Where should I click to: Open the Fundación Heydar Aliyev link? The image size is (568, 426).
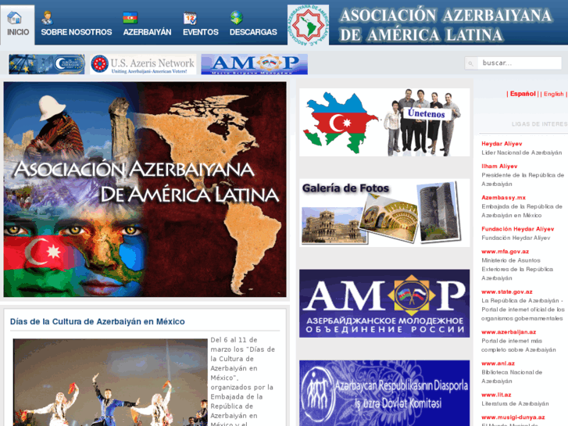(518, 229)
